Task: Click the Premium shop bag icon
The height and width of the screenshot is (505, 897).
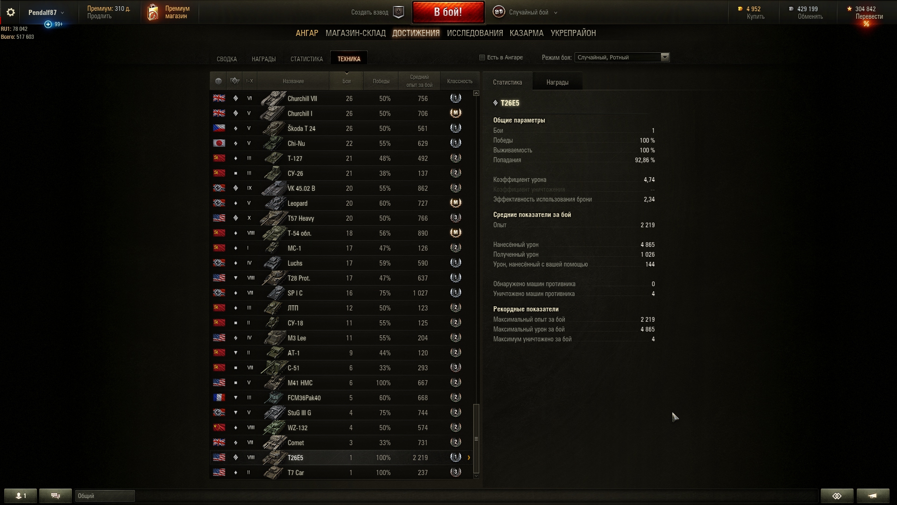Action: (x=153, y=13)
